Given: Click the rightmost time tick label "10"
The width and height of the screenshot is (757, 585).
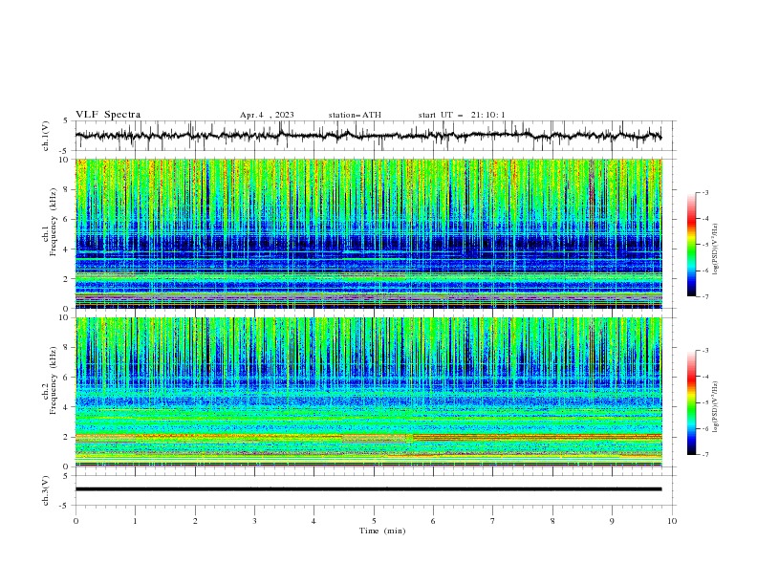Looking at the screenshot, I should 672,521.
